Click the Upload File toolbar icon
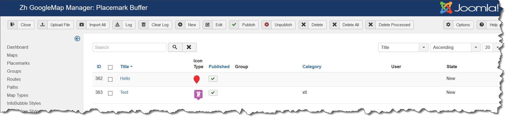This screenshot has height=120, width=510. click(42, 25)
